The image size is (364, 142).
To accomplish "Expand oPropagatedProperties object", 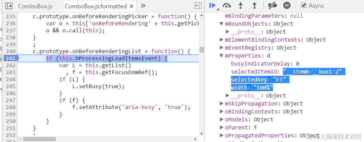I will coord(221,135).
